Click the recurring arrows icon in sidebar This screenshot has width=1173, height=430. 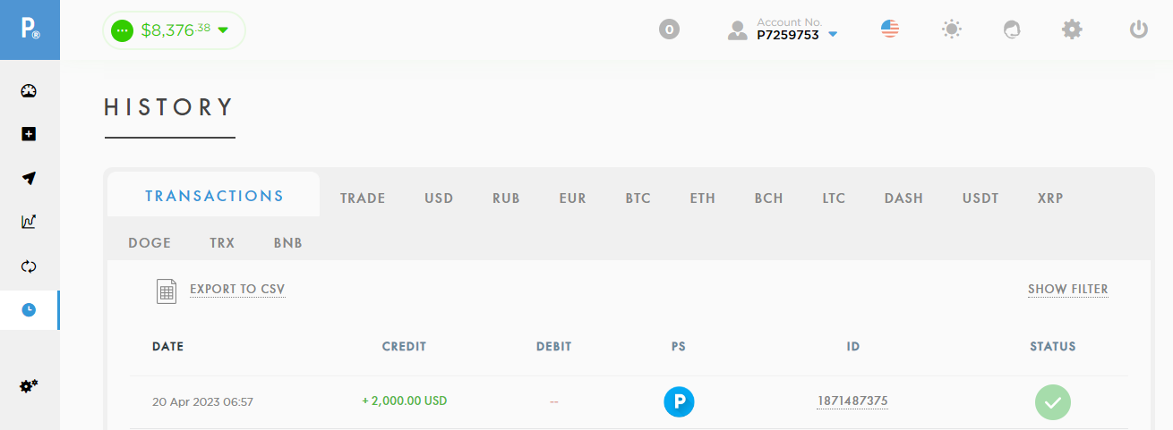29,266
